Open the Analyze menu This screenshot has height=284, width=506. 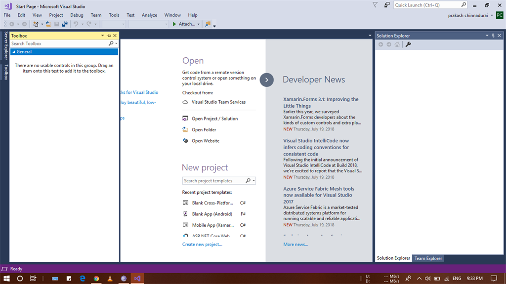point(149,15)
